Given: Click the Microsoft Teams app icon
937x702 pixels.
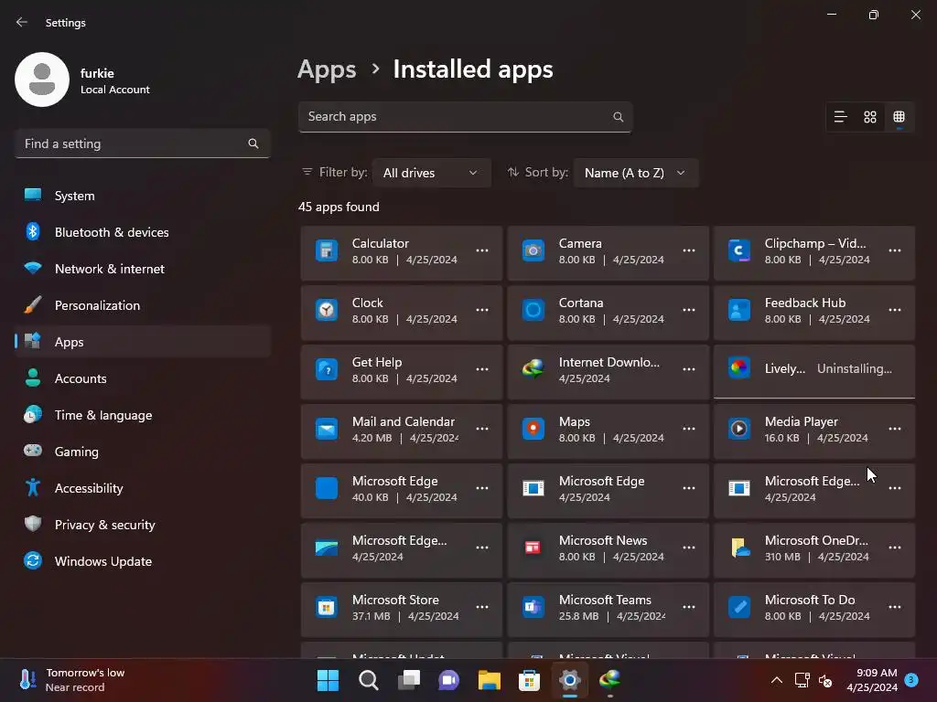Looking at the screenshot, I should [533, 607].
